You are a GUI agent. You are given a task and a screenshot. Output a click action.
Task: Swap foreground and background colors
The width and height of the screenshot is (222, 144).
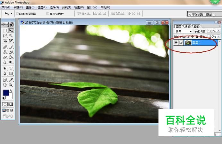[x=11, y=91]
